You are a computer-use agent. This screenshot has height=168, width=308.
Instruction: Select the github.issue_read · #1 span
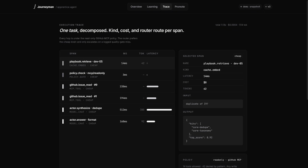(x=117, y=98)
